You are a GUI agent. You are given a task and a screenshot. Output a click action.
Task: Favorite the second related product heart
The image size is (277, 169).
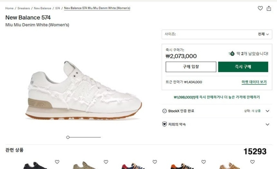tap(106, 162)
